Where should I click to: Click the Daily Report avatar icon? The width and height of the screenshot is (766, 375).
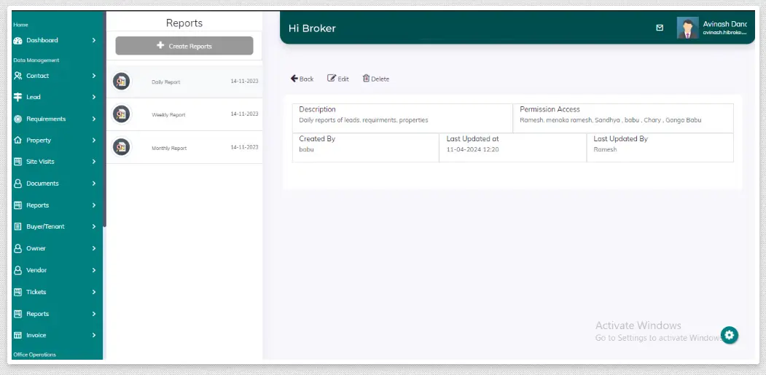[122, 82]
